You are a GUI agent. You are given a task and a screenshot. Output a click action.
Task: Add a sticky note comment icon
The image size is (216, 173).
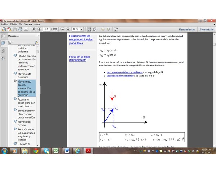click(103, 30)
